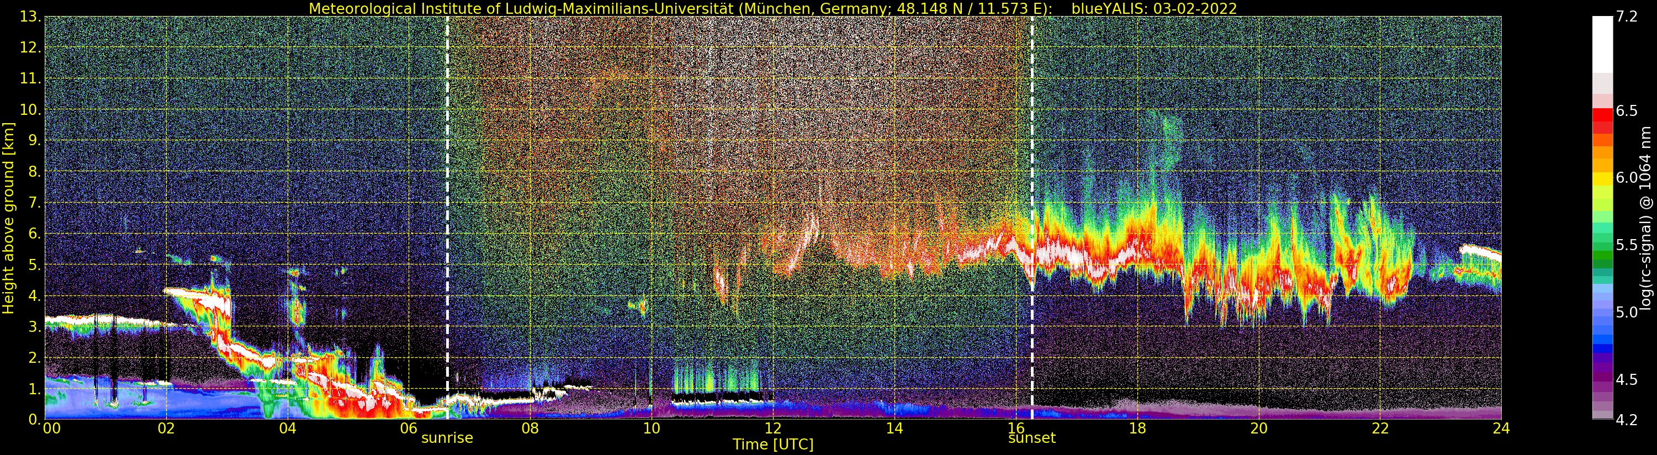
Task: Click the height axis tick '4.'
Action: 35,295
